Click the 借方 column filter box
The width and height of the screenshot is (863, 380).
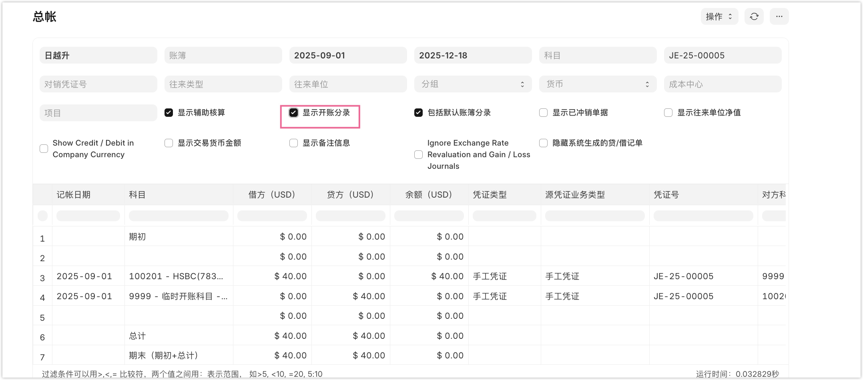(272, 216)
